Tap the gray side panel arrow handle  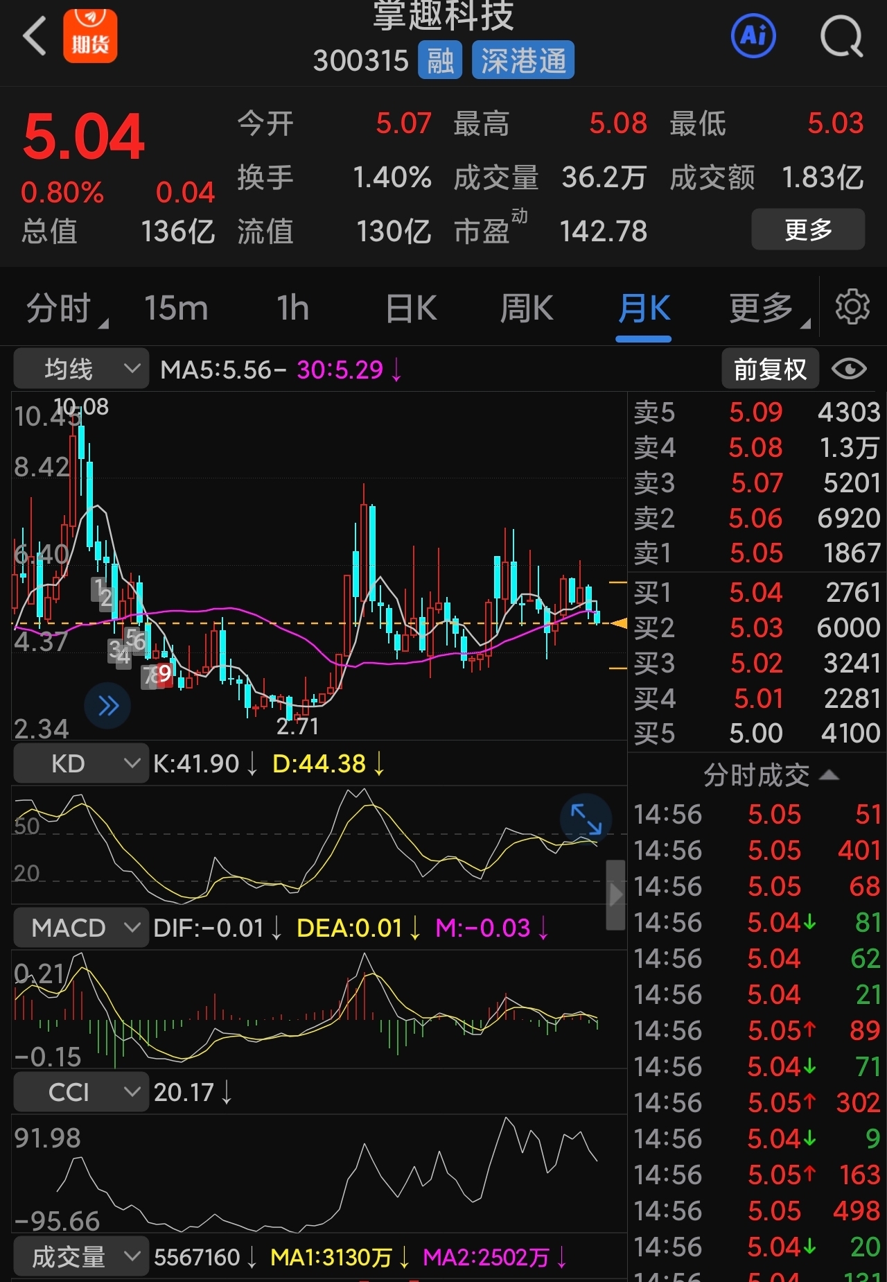point(615,894)
